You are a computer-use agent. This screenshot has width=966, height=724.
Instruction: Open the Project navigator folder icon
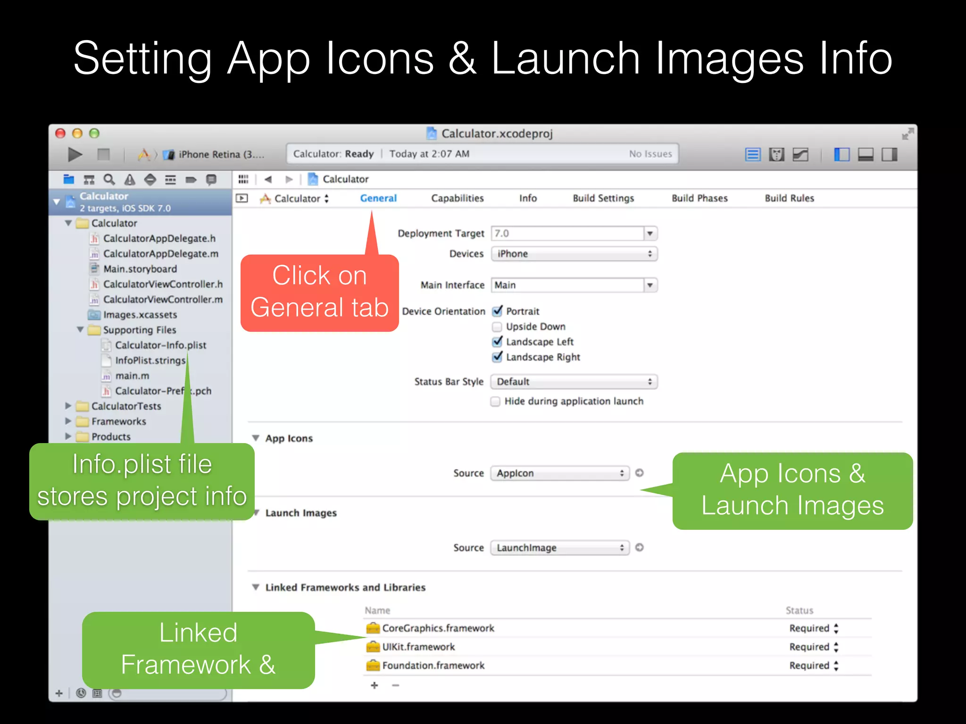pyautogui.click(x=69, y=179)
